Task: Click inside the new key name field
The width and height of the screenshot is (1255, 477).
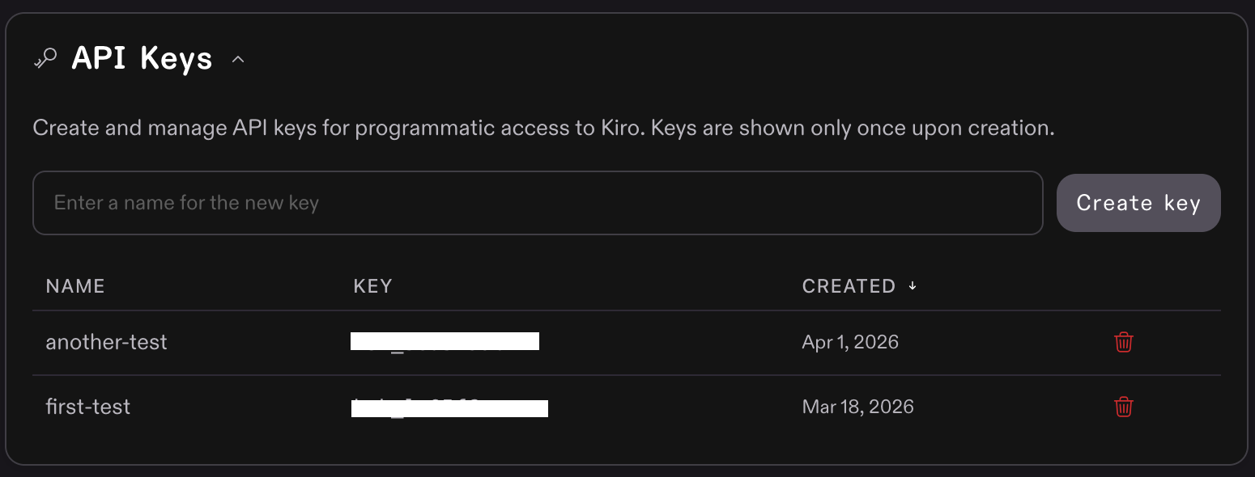Action: (x=538, y=203)
